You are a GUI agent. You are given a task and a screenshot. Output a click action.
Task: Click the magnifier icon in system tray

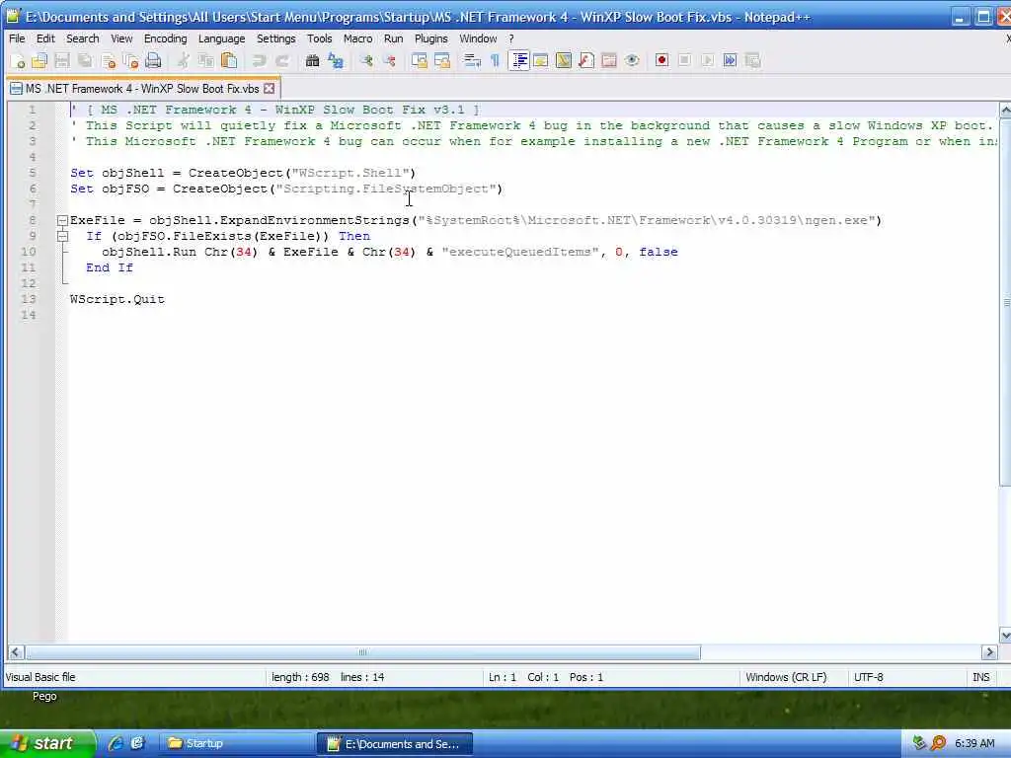[x=939, y=743]
